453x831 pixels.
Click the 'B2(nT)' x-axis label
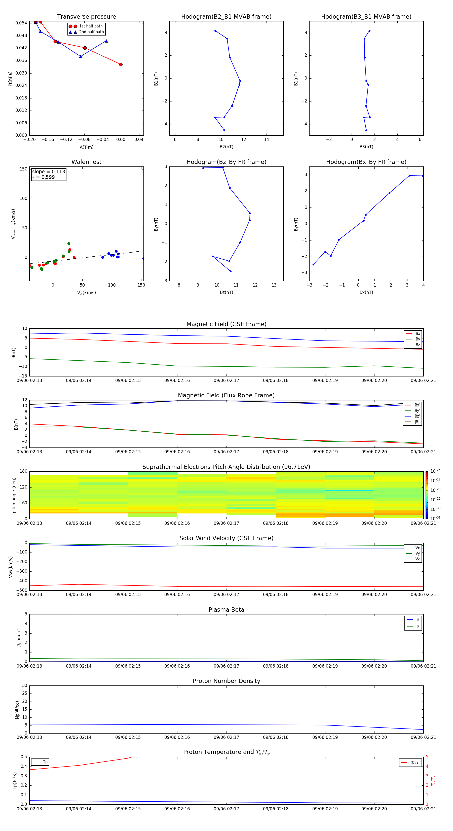[x=226, y=147]
